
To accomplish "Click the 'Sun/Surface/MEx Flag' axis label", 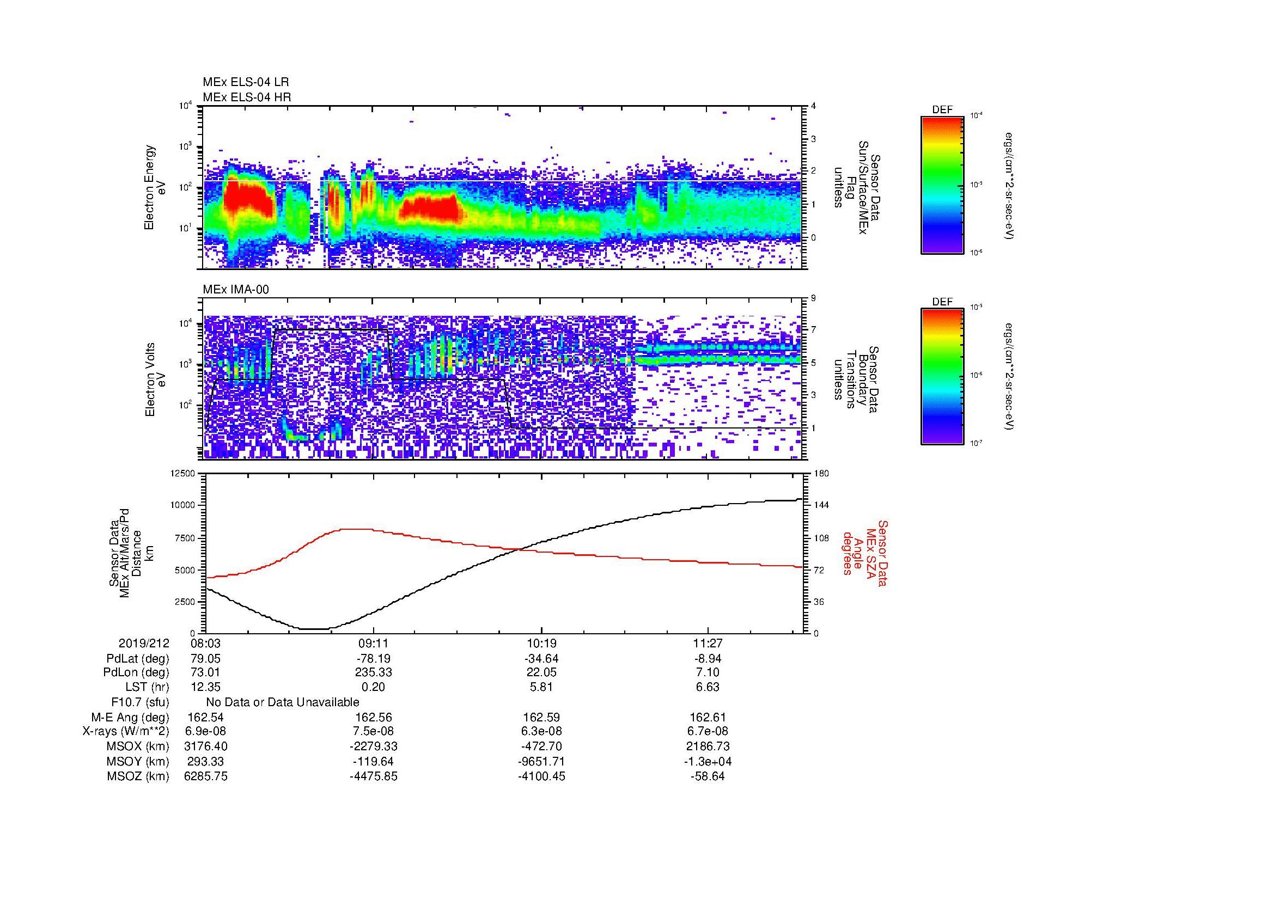I will [x=857, y=187].
